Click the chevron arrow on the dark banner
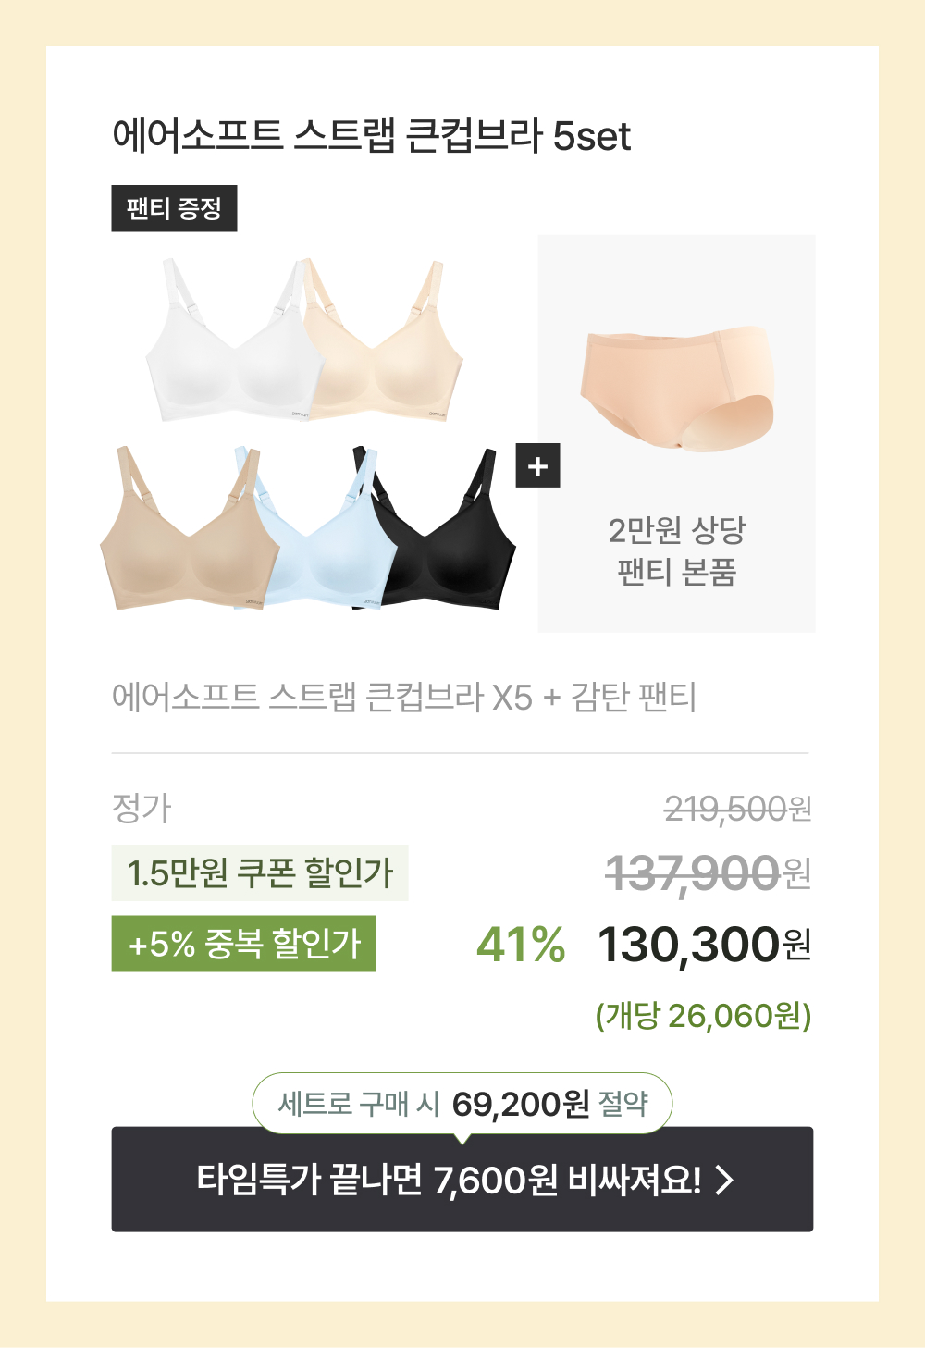Viewport: 925px width, 1348px height. (725, 1180)
